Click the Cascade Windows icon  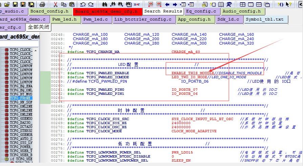[x=267, y=4]
